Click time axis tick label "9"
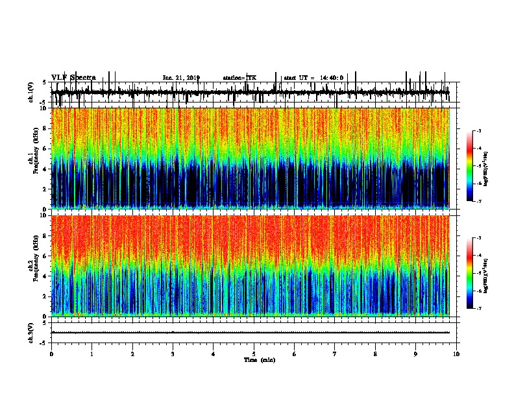 coord(415,354)
